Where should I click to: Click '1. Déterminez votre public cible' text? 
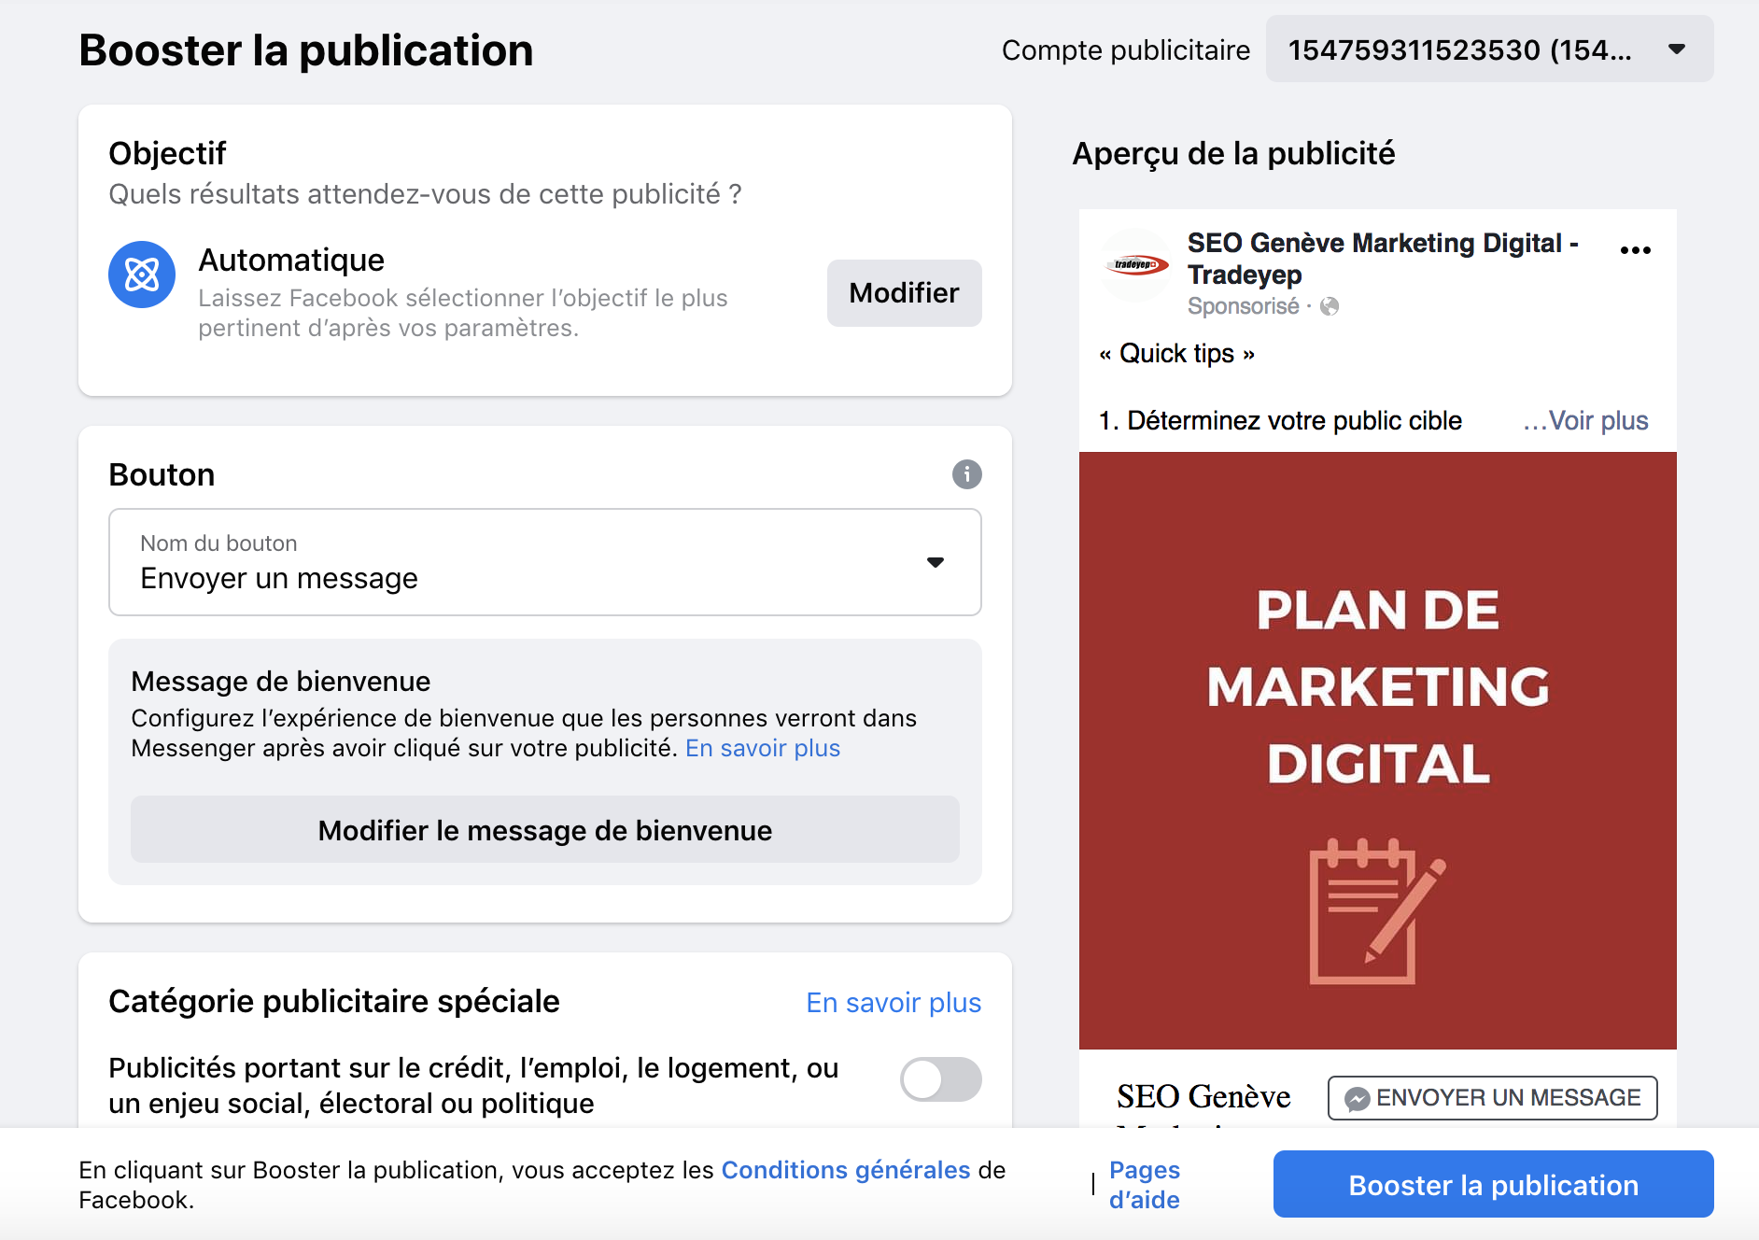click(1280, 421)
